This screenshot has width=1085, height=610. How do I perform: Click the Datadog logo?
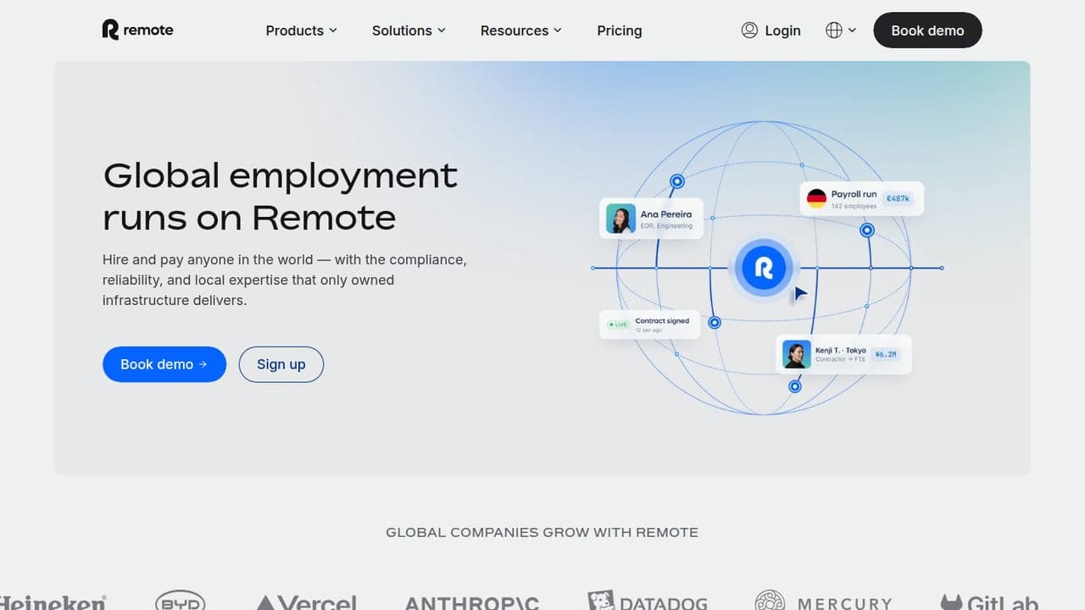click(x=646, y=602)
